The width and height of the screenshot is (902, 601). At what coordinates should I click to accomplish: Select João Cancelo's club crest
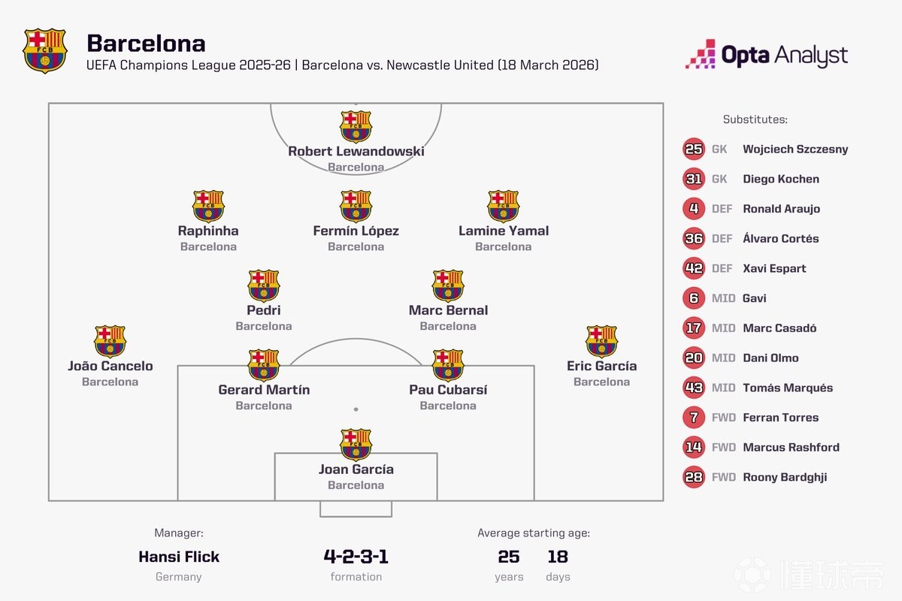click(x=110, y=341)
